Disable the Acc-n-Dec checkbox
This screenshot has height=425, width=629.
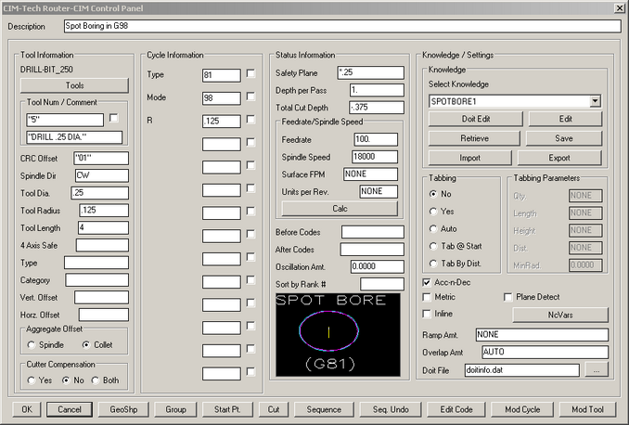427,282
